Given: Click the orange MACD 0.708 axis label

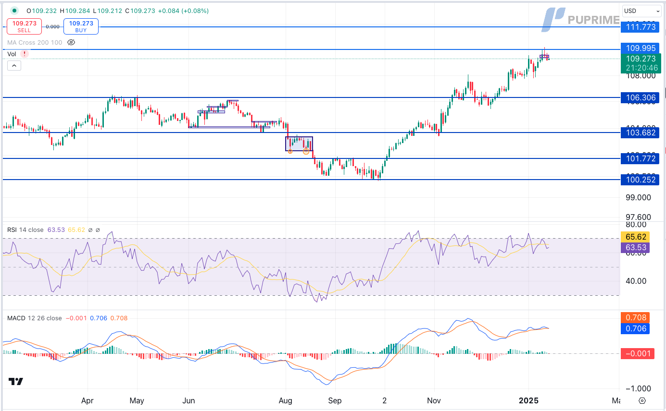Looking at the screenshot, I should point(635,318).
